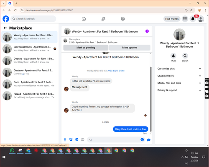Click the 'Okay thnx I will text' message bubble
209x167 pixels.
pos(130,129)
